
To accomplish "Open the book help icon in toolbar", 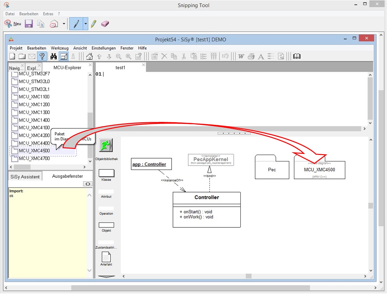I will tap(297, 56).
